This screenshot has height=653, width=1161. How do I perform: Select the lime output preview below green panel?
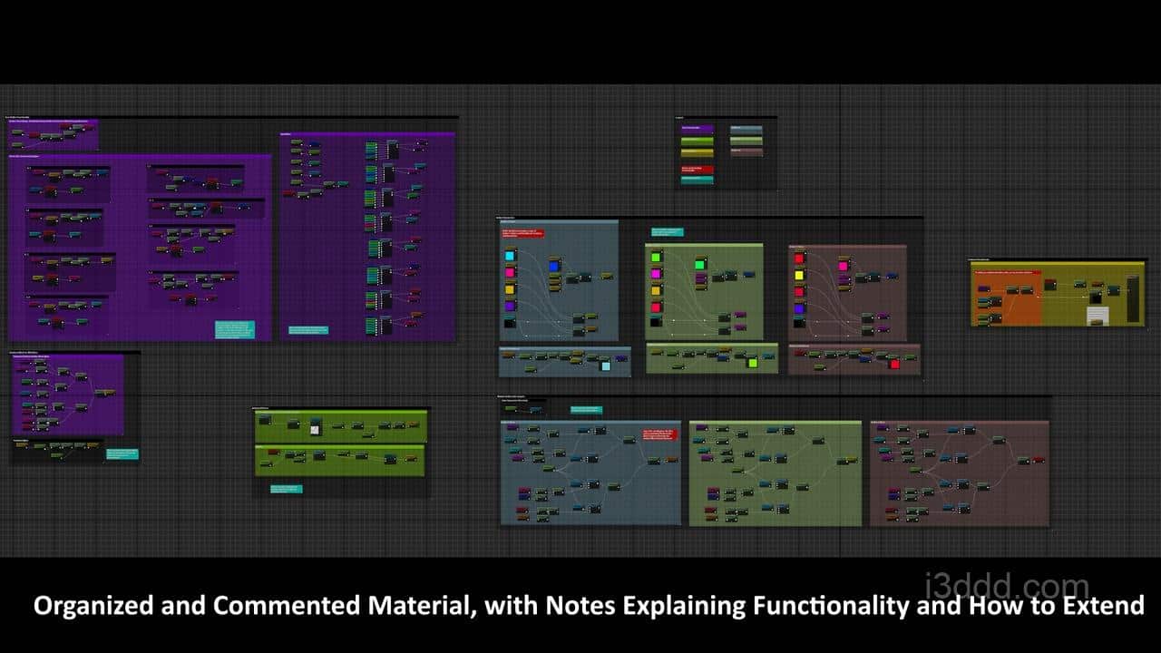point(751,363)
